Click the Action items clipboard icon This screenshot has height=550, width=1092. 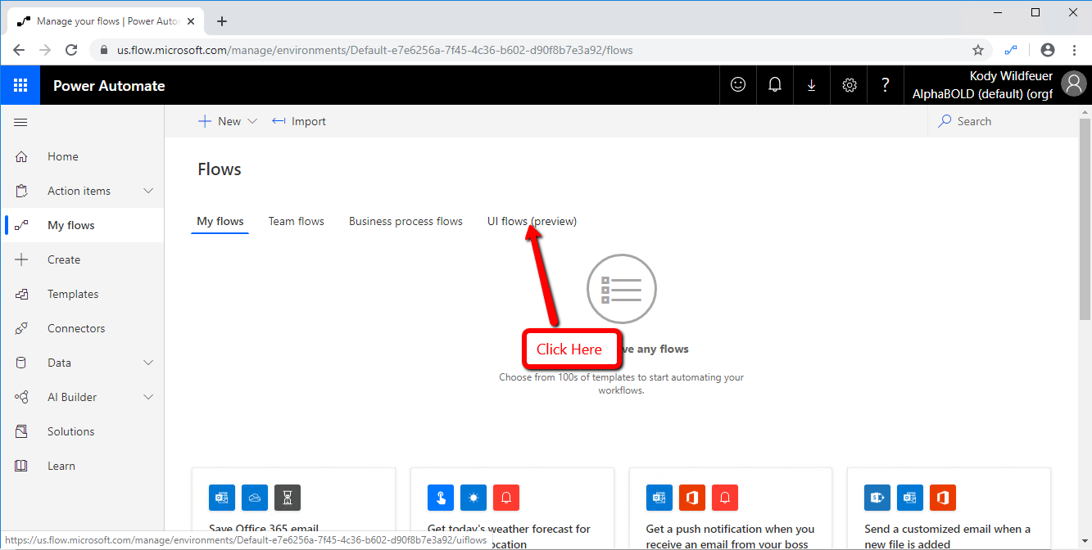pyautogui.click(x=21, y=191)
